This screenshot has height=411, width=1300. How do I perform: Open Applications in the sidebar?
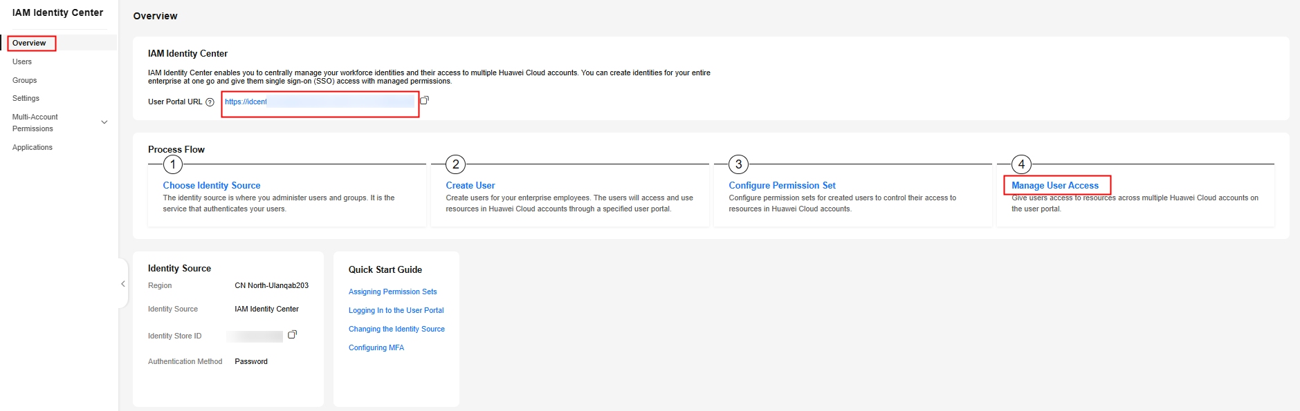[x=33, y=147]
